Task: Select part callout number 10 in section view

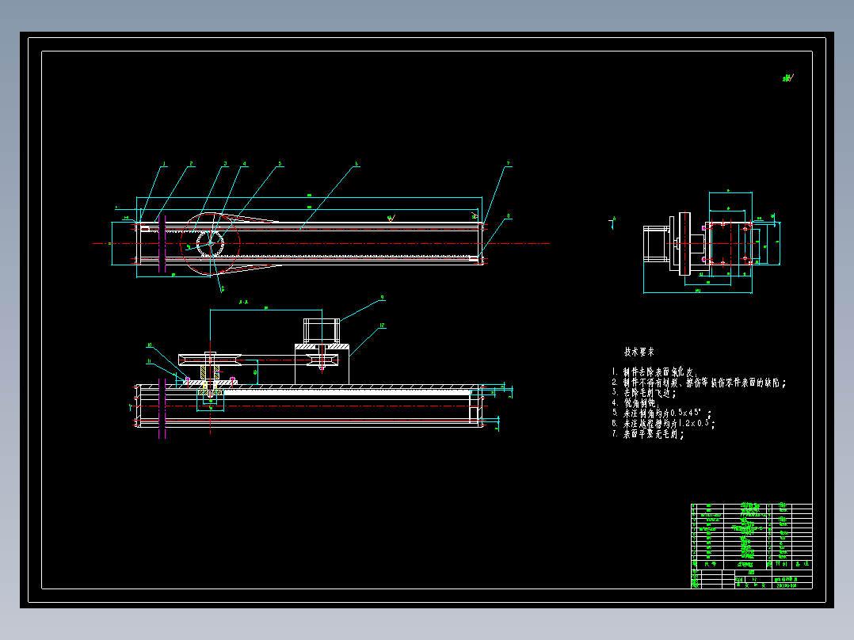Action: point(149,345)
